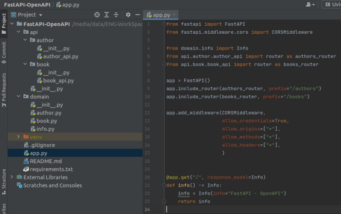Click the author folder icon
Screen dimensions: 341x214
point(32,40)
